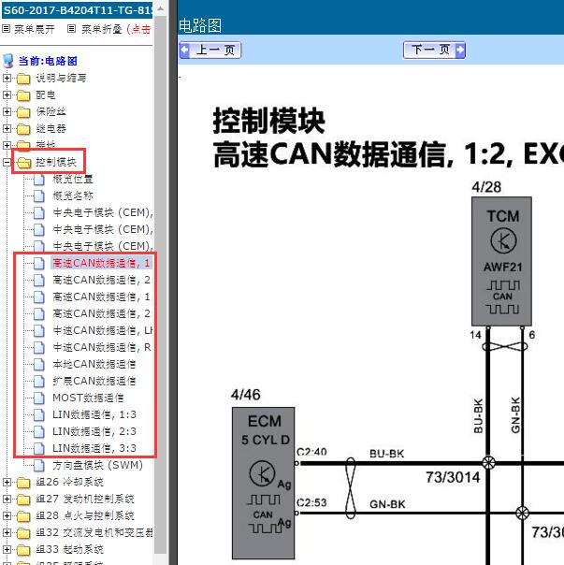Select the 控制模块 folder label
The height and width of the screenshot is (565, 564).
tap(56, 163)
